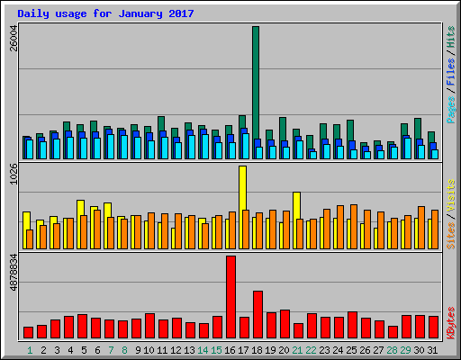Select the red KBytes bar for day 1
The width and height of the screenshot is (461, 360).
point(28,333)
